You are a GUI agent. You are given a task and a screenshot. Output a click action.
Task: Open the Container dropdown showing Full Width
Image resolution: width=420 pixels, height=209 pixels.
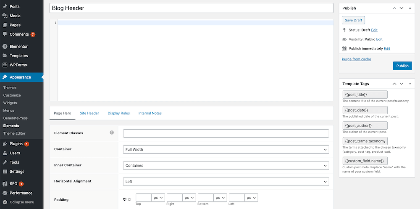point(226,149)
